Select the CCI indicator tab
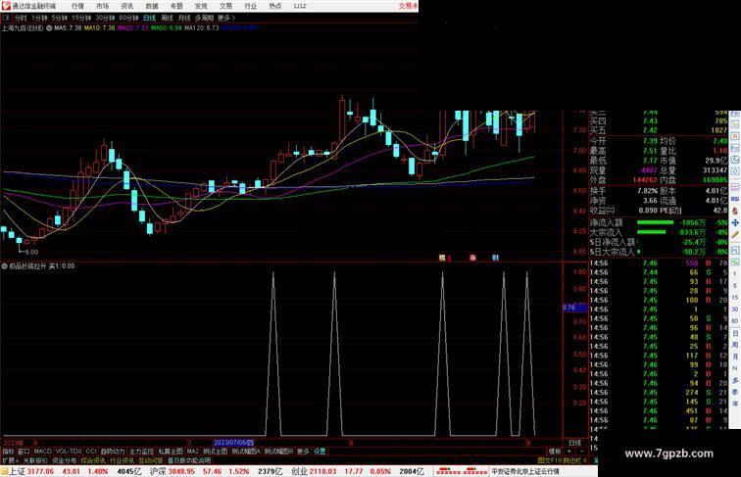Screen dimensions: 741x477 [x=91, y=452]
